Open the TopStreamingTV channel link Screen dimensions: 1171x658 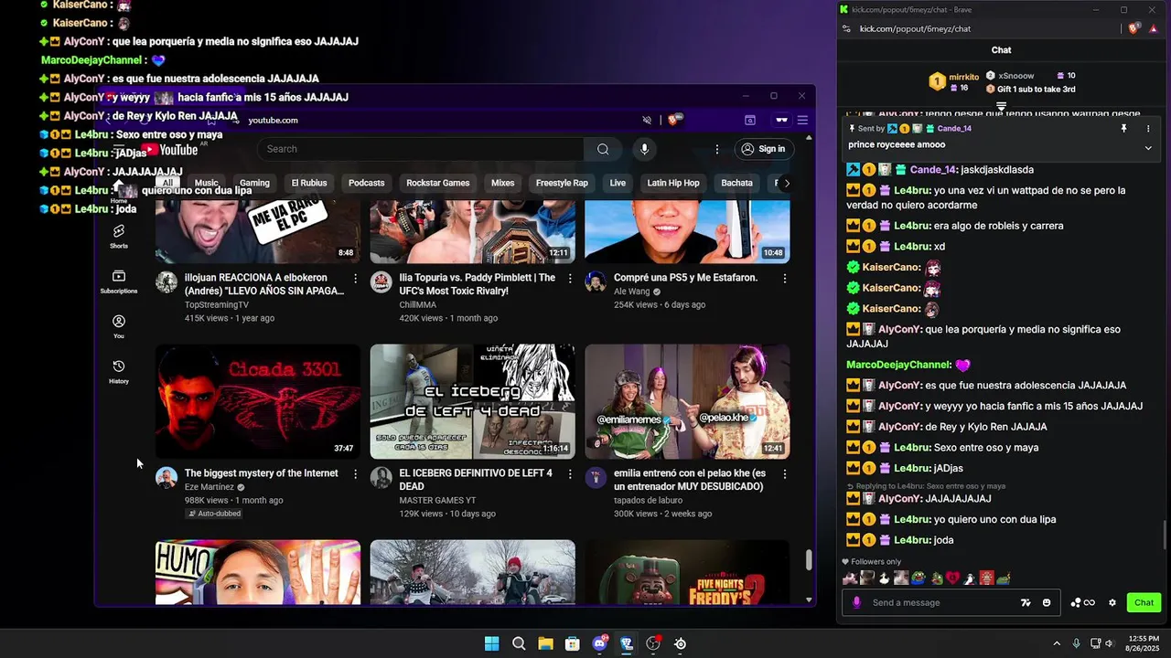[216, 304]
